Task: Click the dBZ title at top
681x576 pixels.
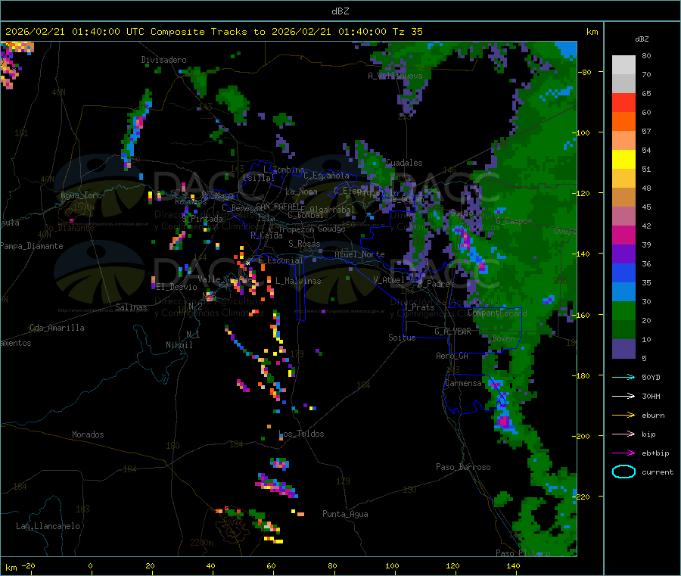Action: coord(340,11)
